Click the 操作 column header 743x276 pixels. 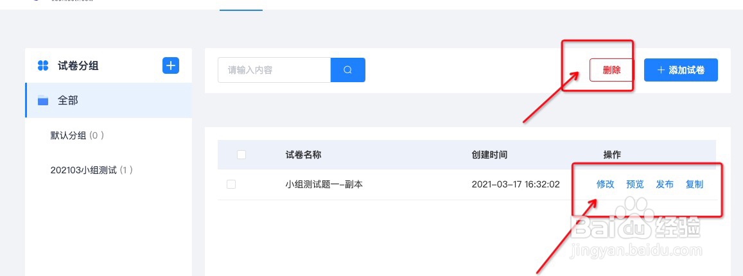point(612,155)
